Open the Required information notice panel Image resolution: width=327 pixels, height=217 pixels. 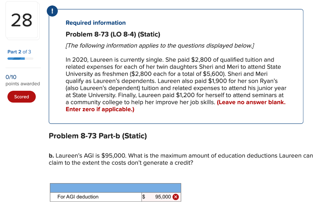pos(95,23)
